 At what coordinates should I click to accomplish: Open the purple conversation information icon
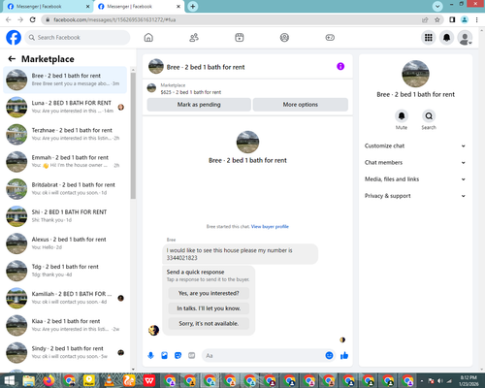340,66
